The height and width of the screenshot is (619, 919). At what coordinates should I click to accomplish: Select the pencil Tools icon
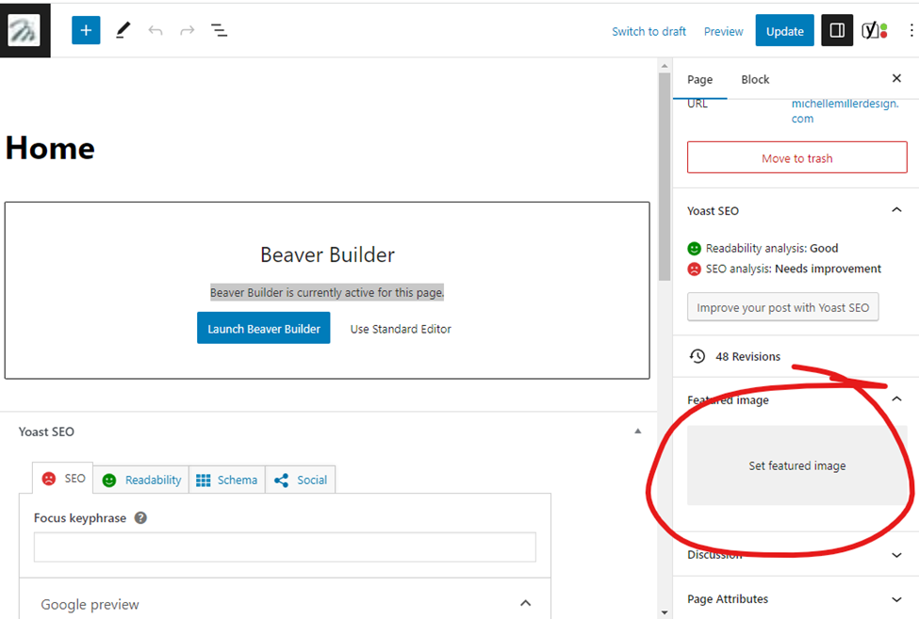(123, 30)
